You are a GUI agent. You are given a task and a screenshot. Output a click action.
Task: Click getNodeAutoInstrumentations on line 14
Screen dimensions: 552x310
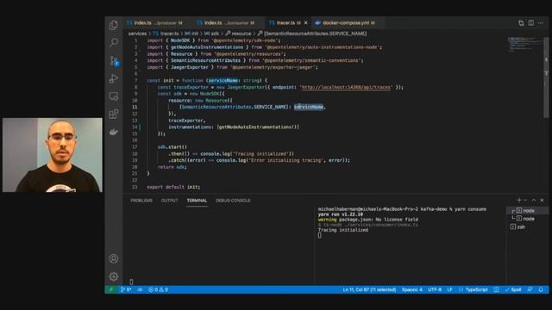point(256,127)
